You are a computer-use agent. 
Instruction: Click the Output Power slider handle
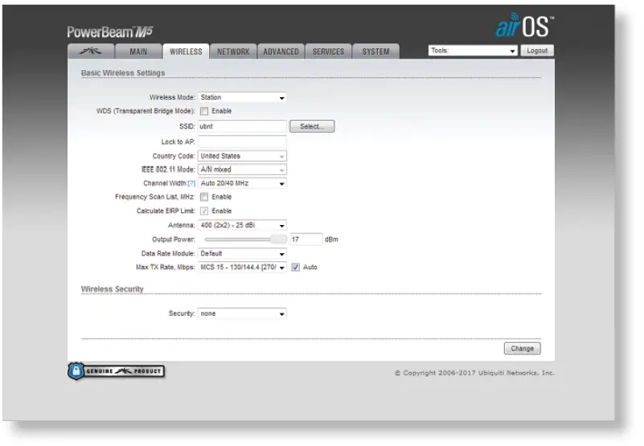pos(278,239)
